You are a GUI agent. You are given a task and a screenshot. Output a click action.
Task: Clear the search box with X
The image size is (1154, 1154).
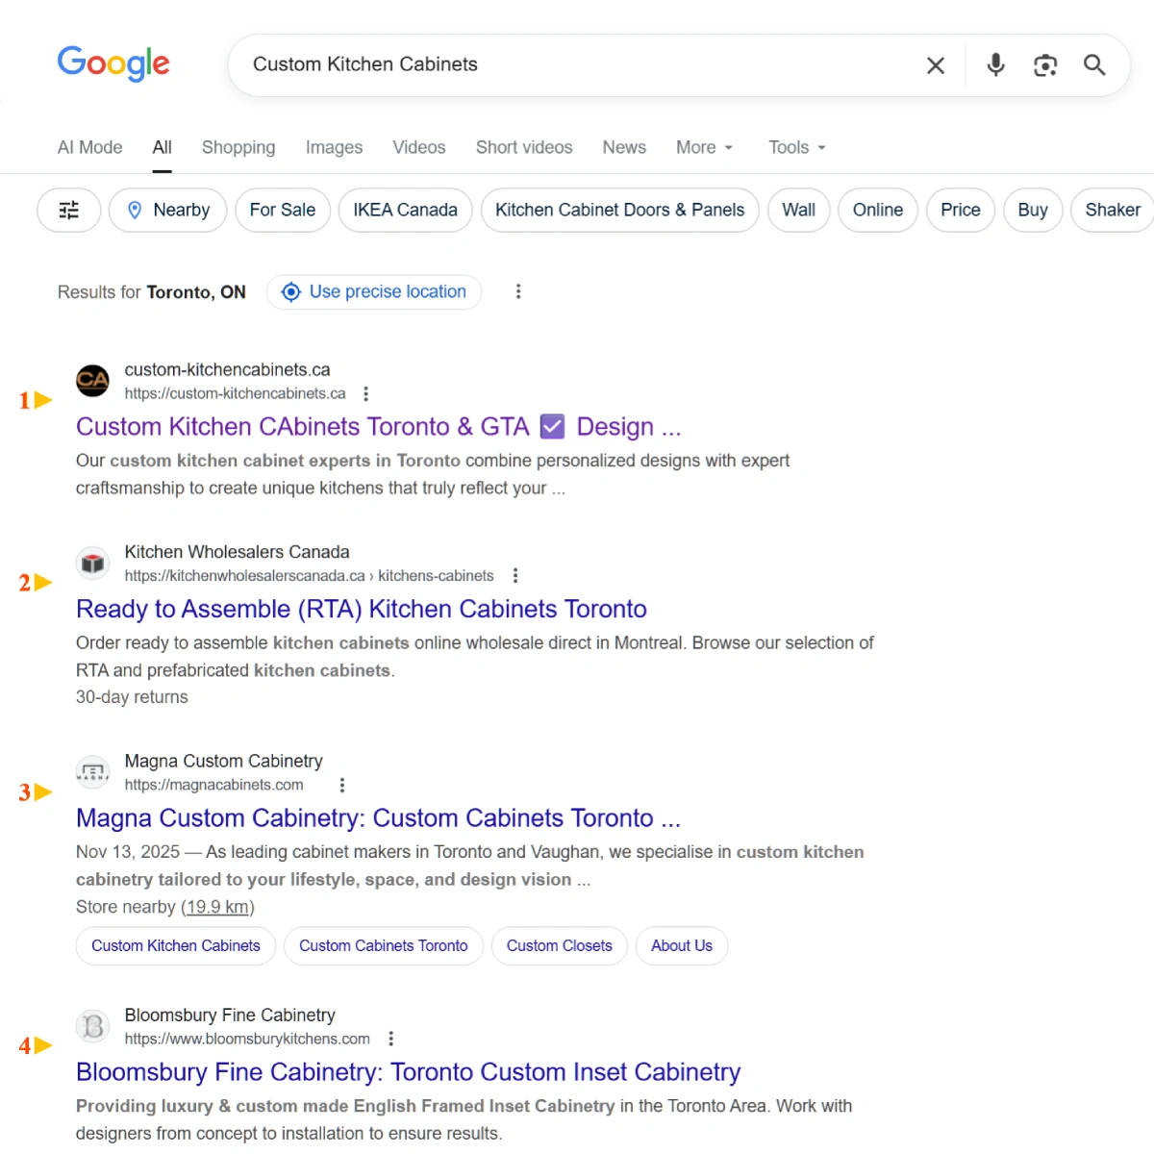coord(936,65)
